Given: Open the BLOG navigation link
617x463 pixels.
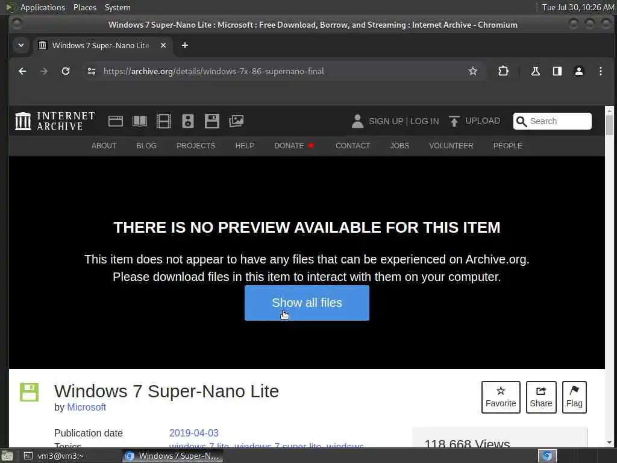Looking at the screenshot, I should pos(146,146).
